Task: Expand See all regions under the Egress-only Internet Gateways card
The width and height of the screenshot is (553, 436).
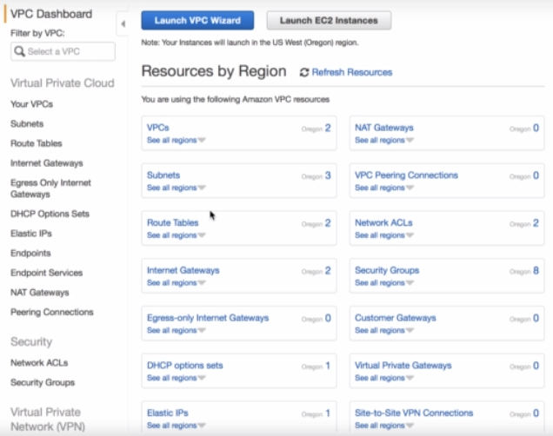Action: pos(176,330)
